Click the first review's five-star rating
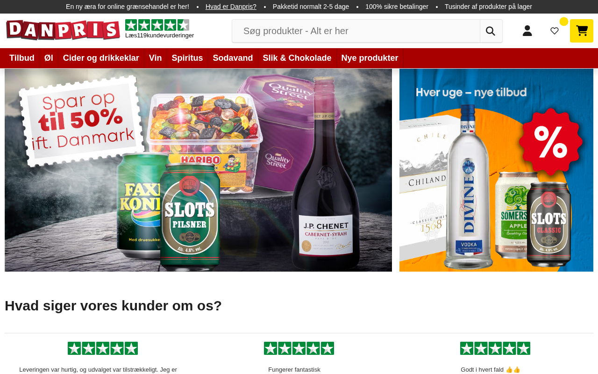598x374 pixels. pos(103,348)
